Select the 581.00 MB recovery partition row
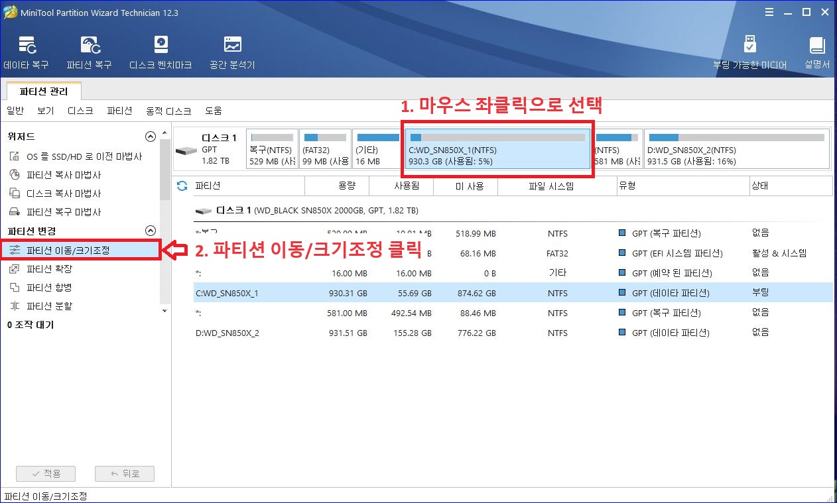This screenshot has height=503, width=837. [513, 313]
